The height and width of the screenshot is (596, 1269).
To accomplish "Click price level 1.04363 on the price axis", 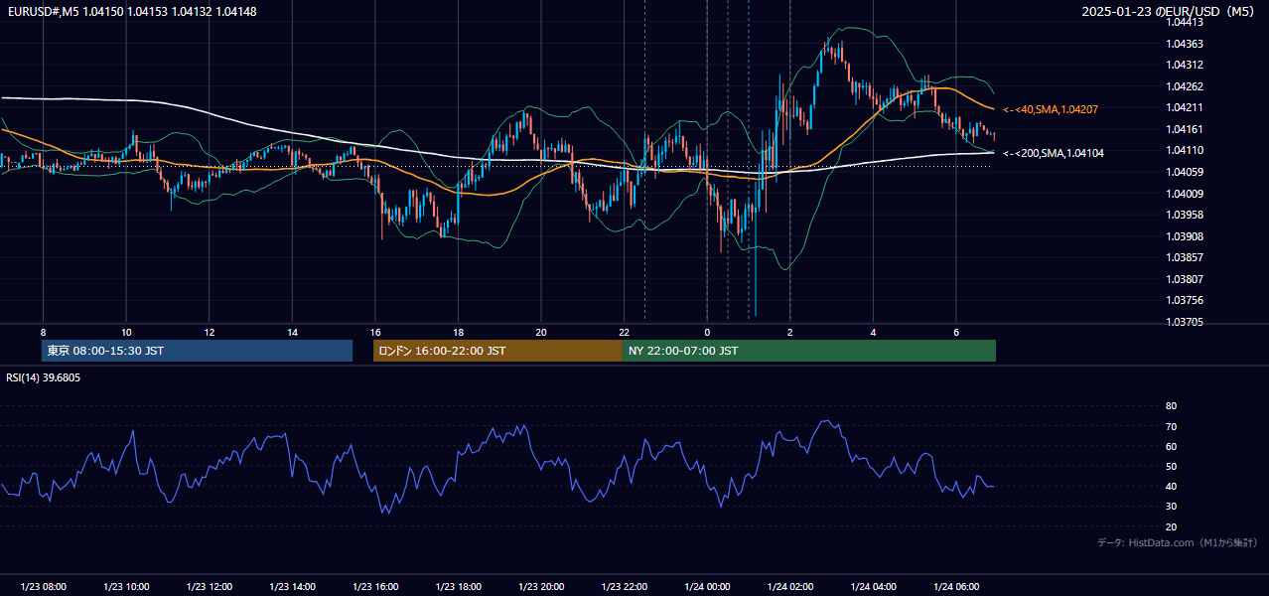I will pyautogui.click(x=1184, y=44).
